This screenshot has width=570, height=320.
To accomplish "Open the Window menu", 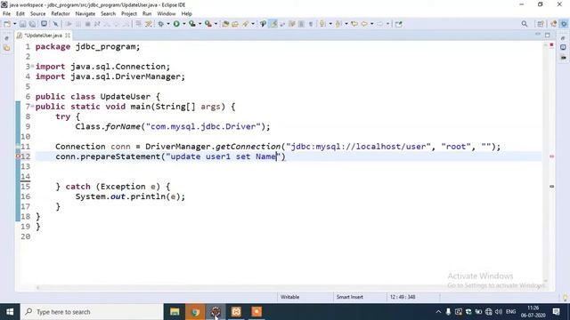I will (x=167, y=14).
